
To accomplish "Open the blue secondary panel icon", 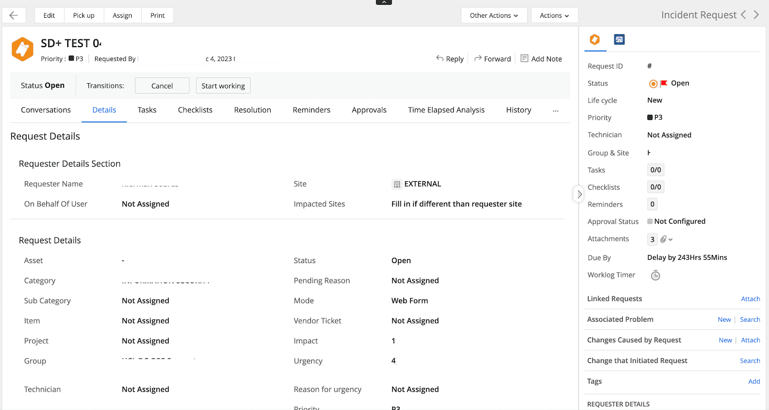I will (x=619, y=39).
